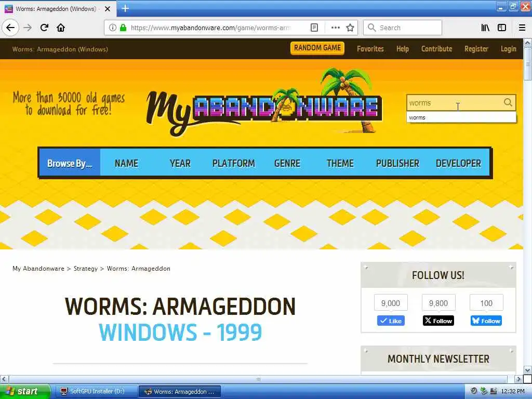Open the Login link
The height and width of the screenshot is (399, 532).
[x=508, y=49]
